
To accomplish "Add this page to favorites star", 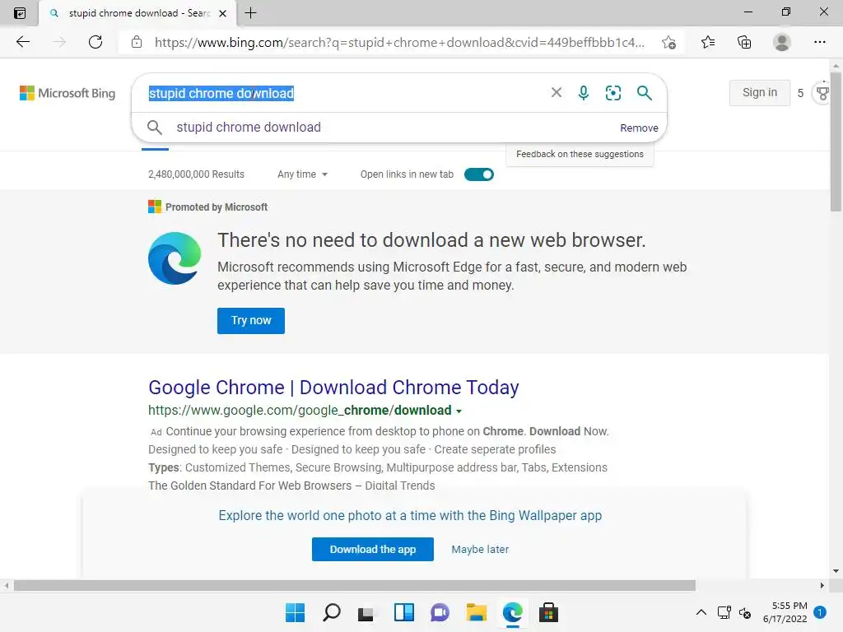I will tap(668, 42).
